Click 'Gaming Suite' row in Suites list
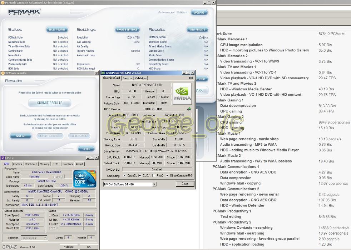The image size is (351, 250). coord(38,51)
